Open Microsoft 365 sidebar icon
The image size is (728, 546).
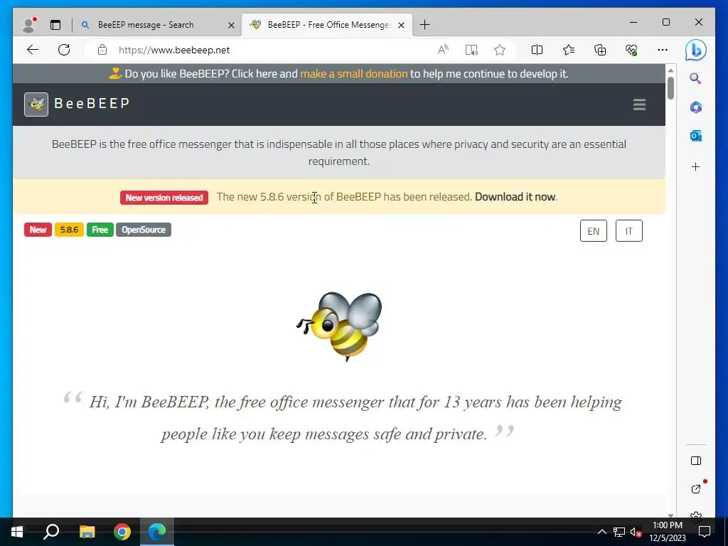tap(695, 107)
